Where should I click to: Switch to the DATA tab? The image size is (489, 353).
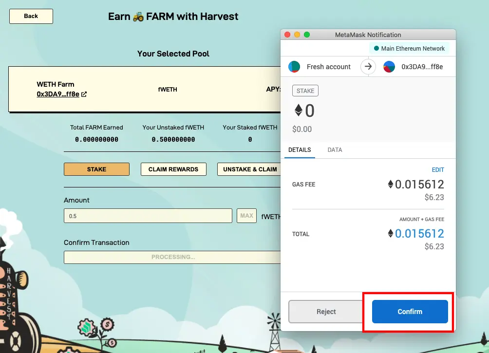(x=335, y=150)
